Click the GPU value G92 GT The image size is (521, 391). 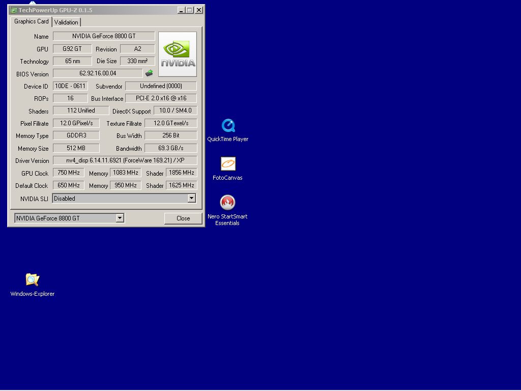click(72, 48)
